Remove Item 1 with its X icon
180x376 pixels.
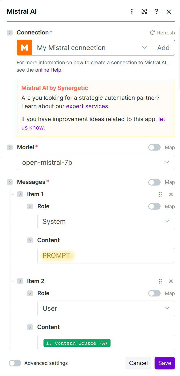click(171, 194)
